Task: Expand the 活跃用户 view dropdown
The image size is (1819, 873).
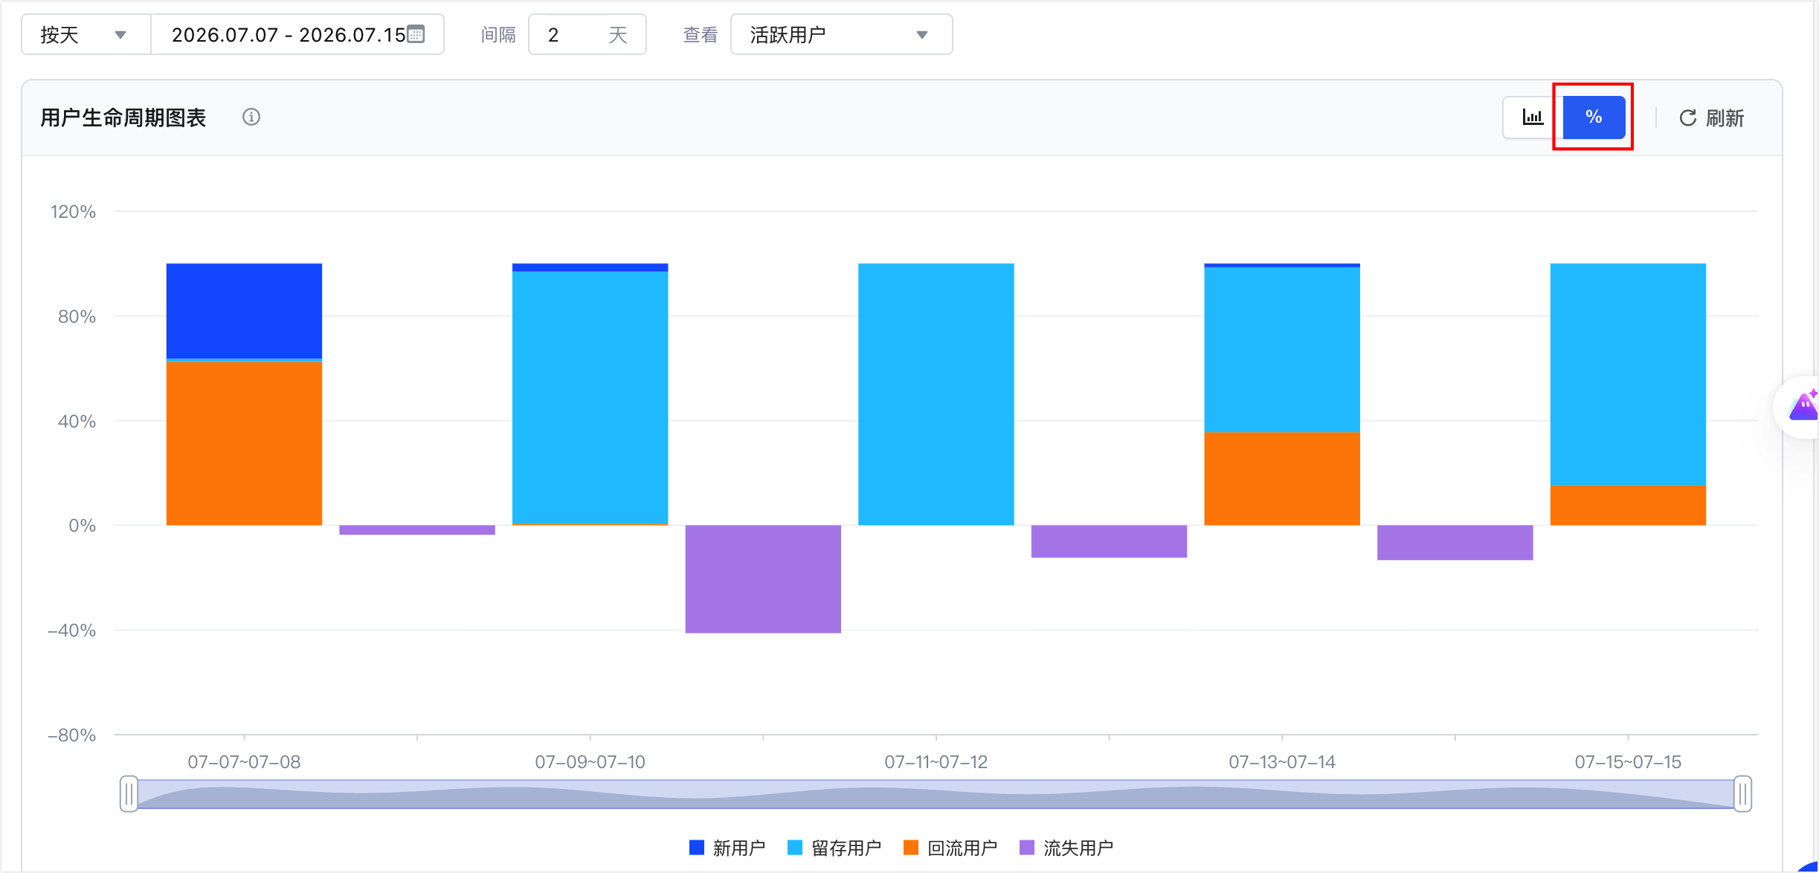Action: (841, 35)
